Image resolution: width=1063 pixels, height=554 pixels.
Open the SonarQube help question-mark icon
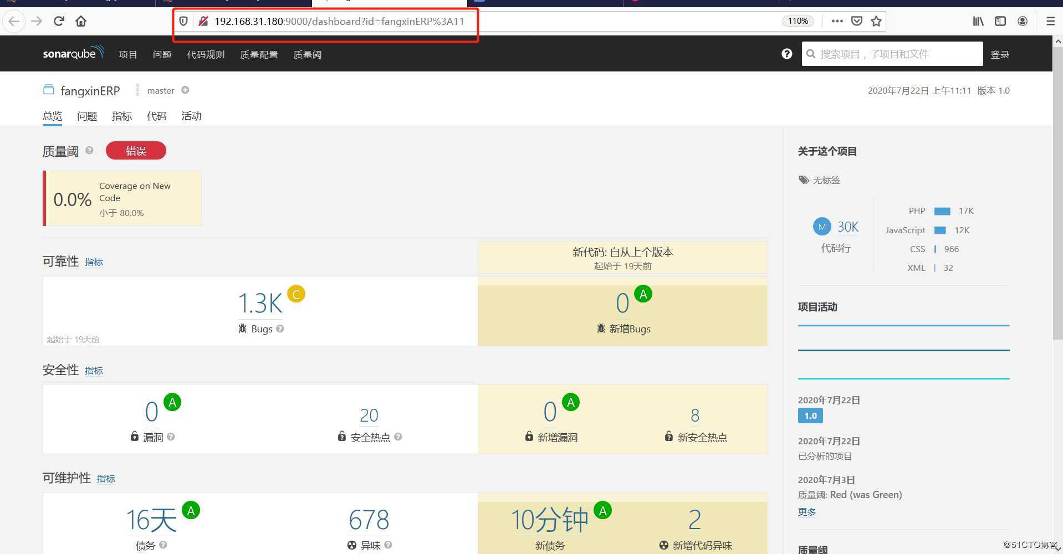click(787, 54)
